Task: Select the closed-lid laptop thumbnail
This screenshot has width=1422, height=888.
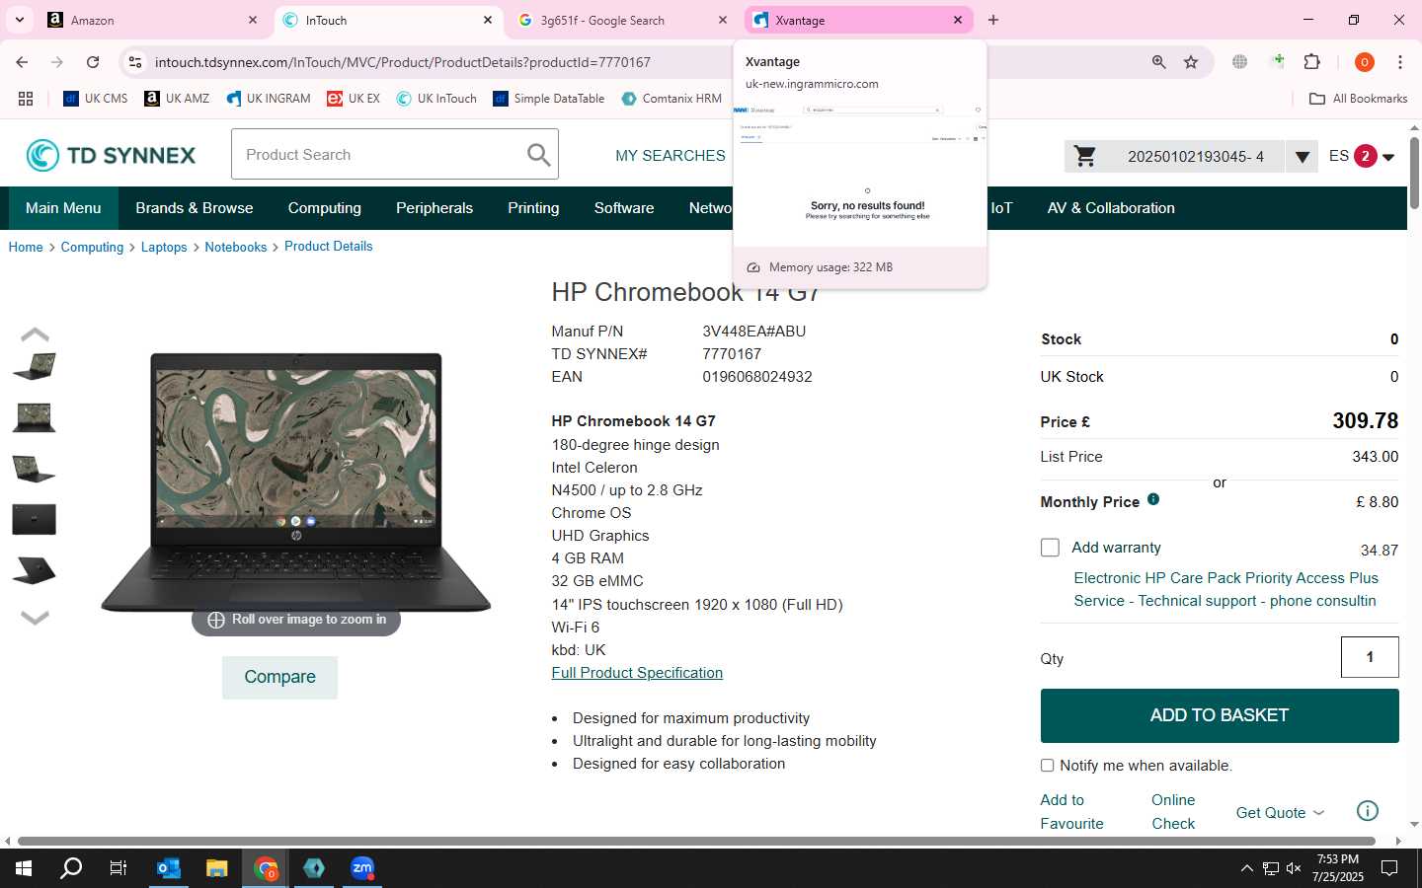Action: tap(34, 519)
